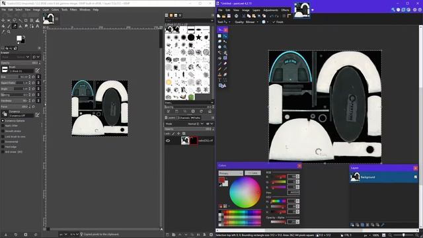The image size is (423, 238).
Task: Click paint.net Opacity Alpha slider
Action: click(x=278, y=222)
